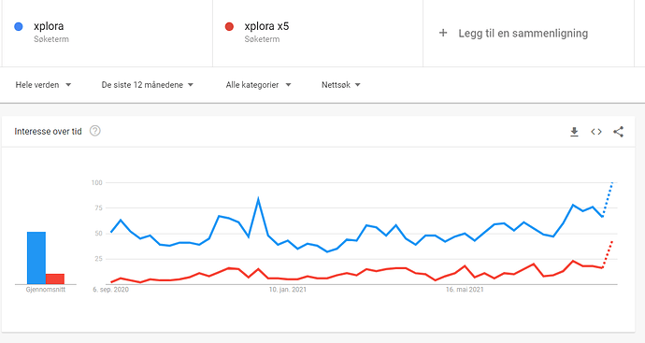
Task: Click the plus icon to add comparison
Action: click(x=443, y=33)
